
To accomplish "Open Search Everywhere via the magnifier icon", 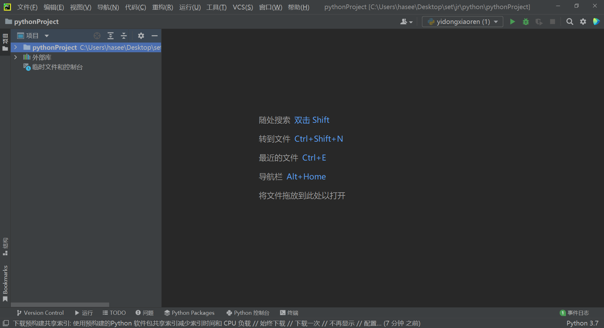I will coord(570,21).
